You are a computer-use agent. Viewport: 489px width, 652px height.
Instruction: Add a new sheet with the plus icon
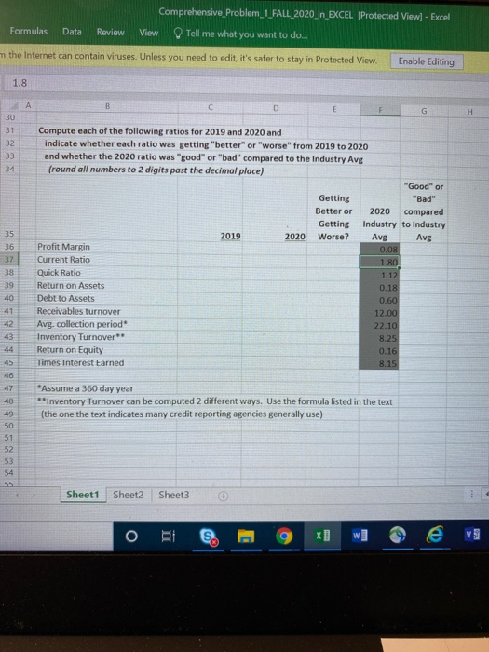tap(224, 496)
